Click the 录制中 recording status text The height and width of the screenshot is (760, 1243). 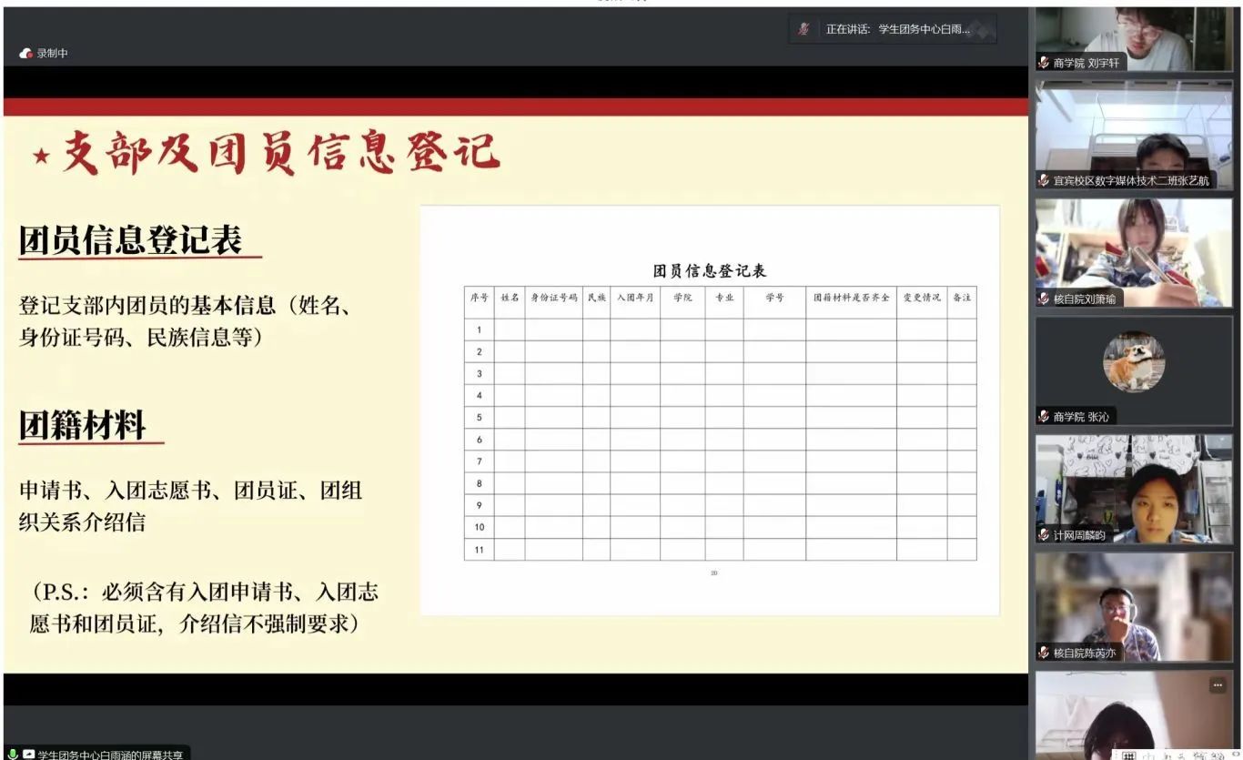[53, 54]
